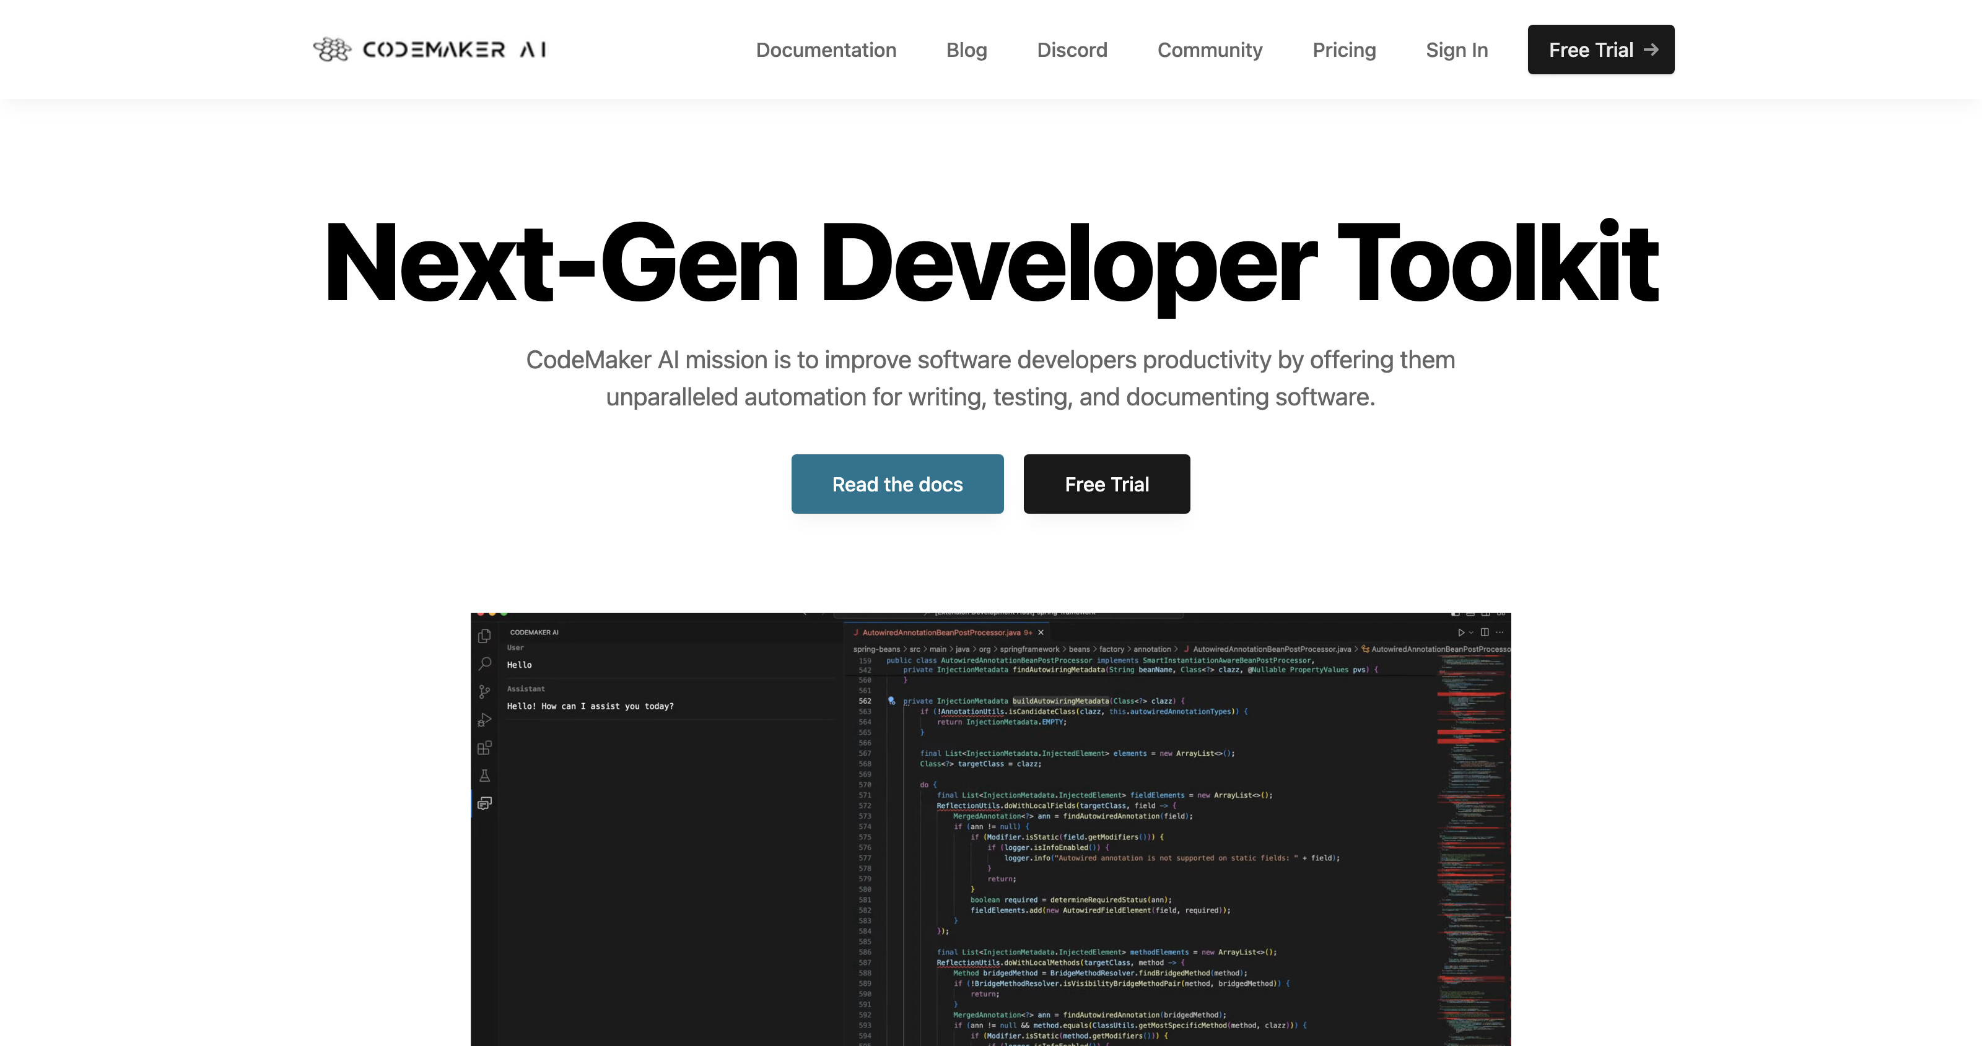This screenshot has width=1982, height=1046.
Task: Click the Run play icon in editor toolbar
Action: click(1461, 632)
